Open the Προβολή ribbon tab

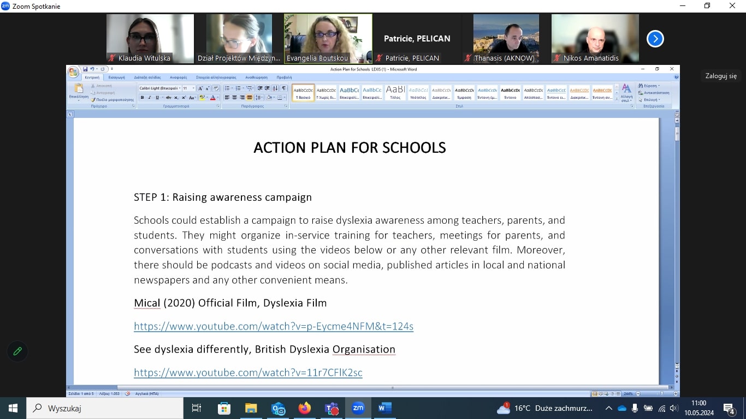click(284, 77)
